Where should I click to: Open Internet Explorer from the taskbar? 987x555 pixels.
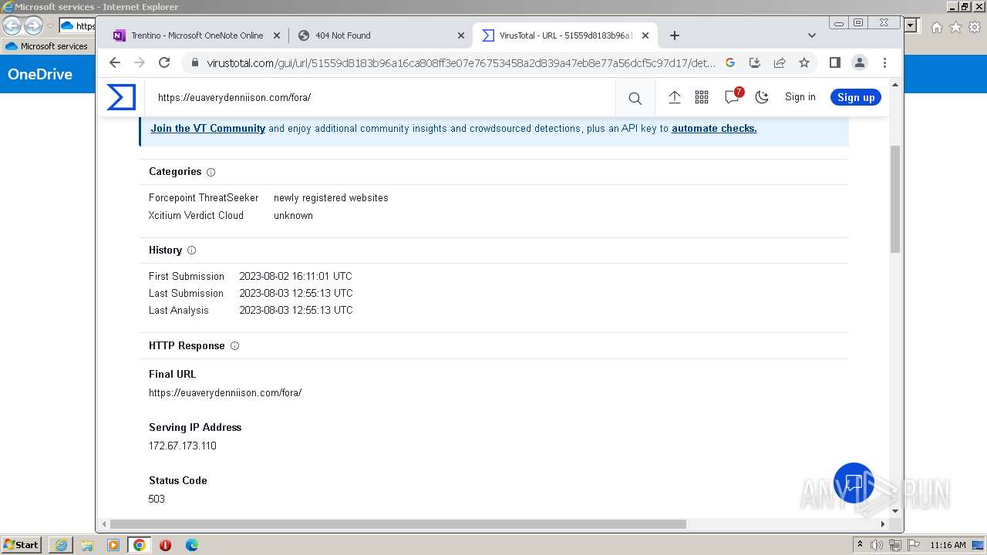coord(61,545)
